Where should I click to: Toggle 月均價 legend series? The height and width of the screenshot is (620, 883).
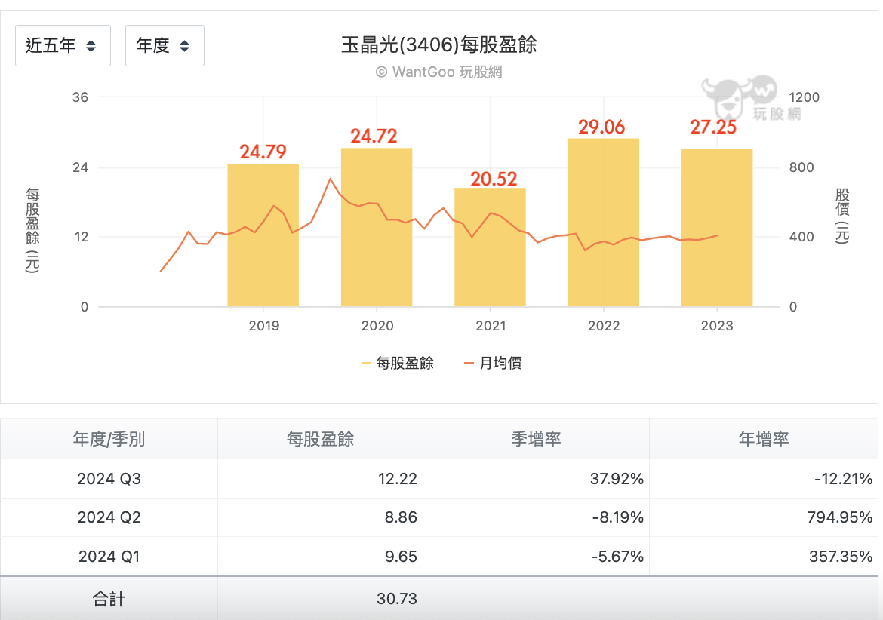click(x=493, y=363)
